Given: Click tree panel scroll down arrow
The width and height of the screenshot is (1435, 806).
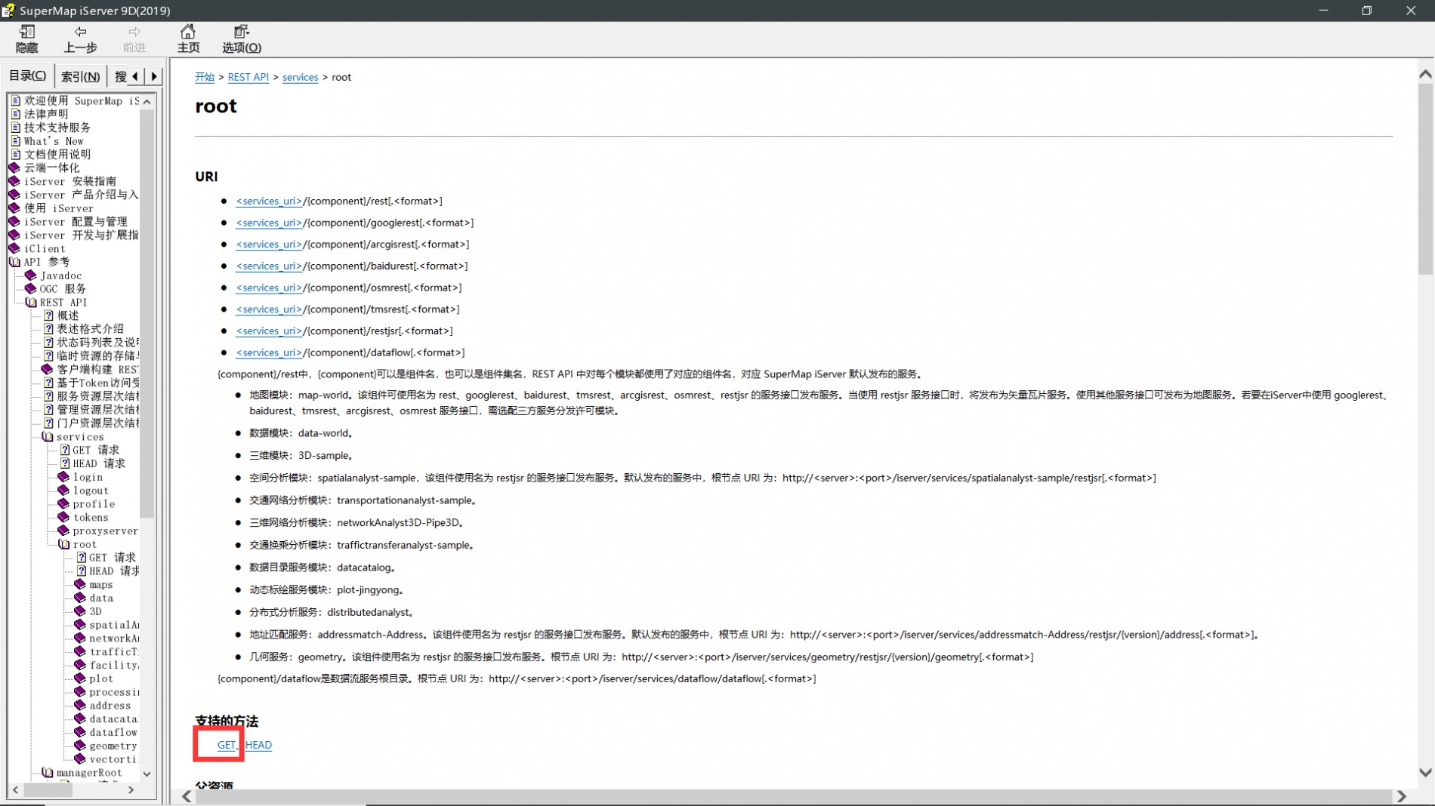Looking at the screenshot, I should coord(147,774).
